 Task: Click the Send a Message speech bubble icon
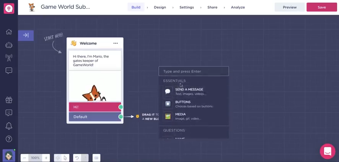coord(168,91)
